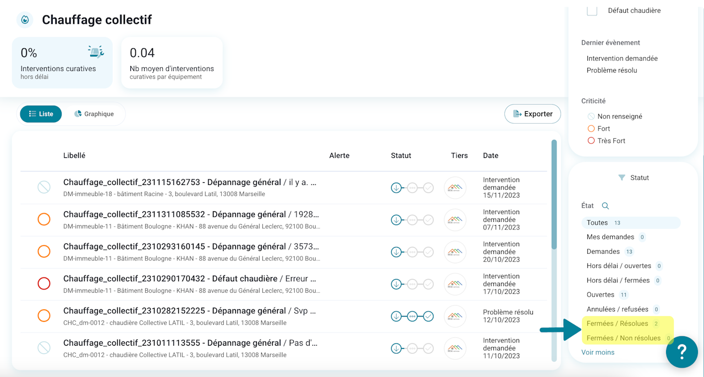Switch to the Liste view tab
This screenshot has width=704, height=377.
(x=41, y=114)
